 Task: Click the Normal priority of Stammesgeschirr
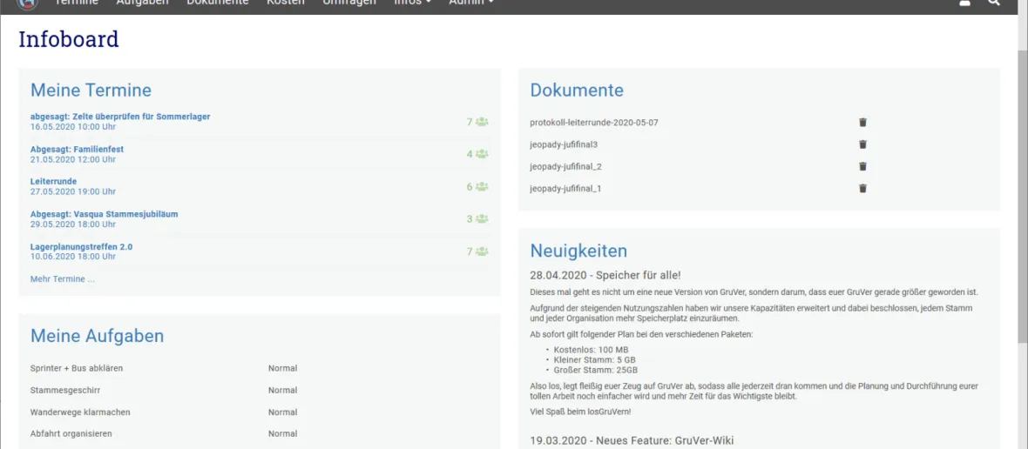[x=282, y=390]
